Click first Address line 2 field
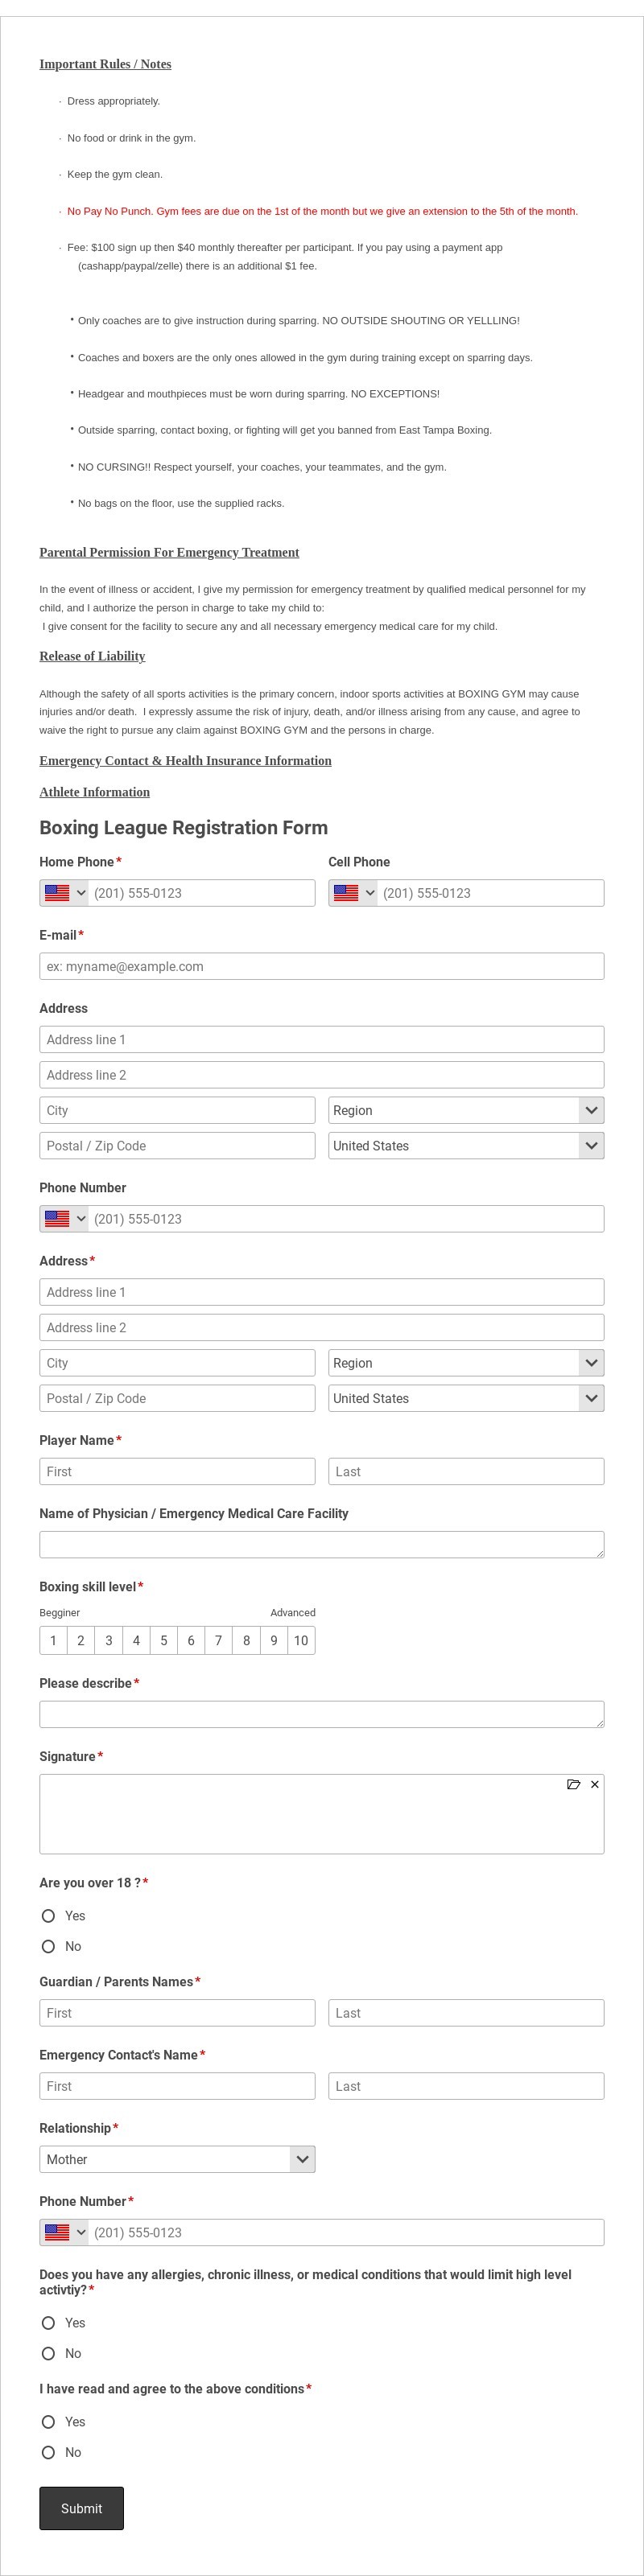644x2576 pixels. tap(322, 1075)
